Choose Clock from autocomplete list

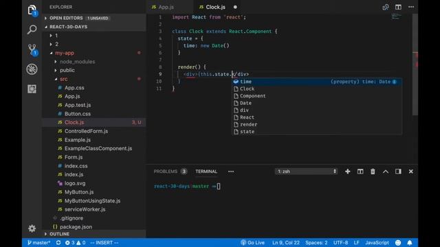[316, 89]
